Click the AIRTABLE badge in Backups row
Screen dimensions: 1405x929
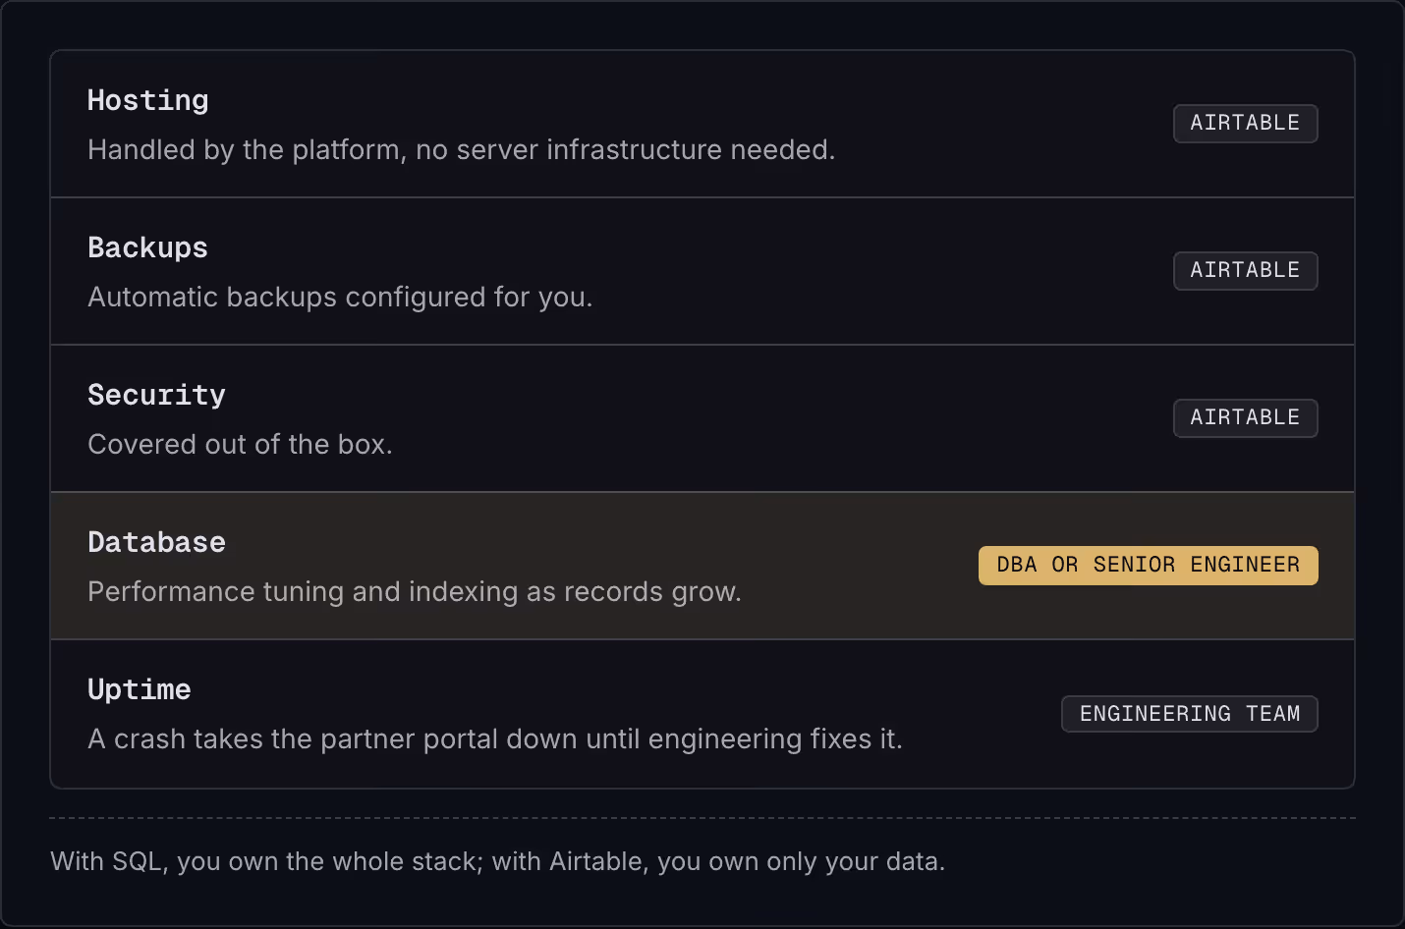pos(1245,271)
